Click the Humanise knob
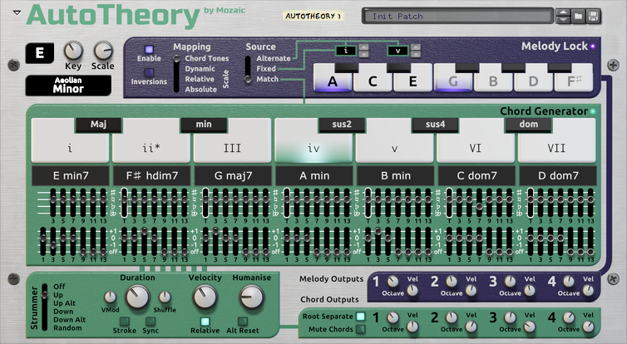This screenshot has width=627, height=344. 251,297
